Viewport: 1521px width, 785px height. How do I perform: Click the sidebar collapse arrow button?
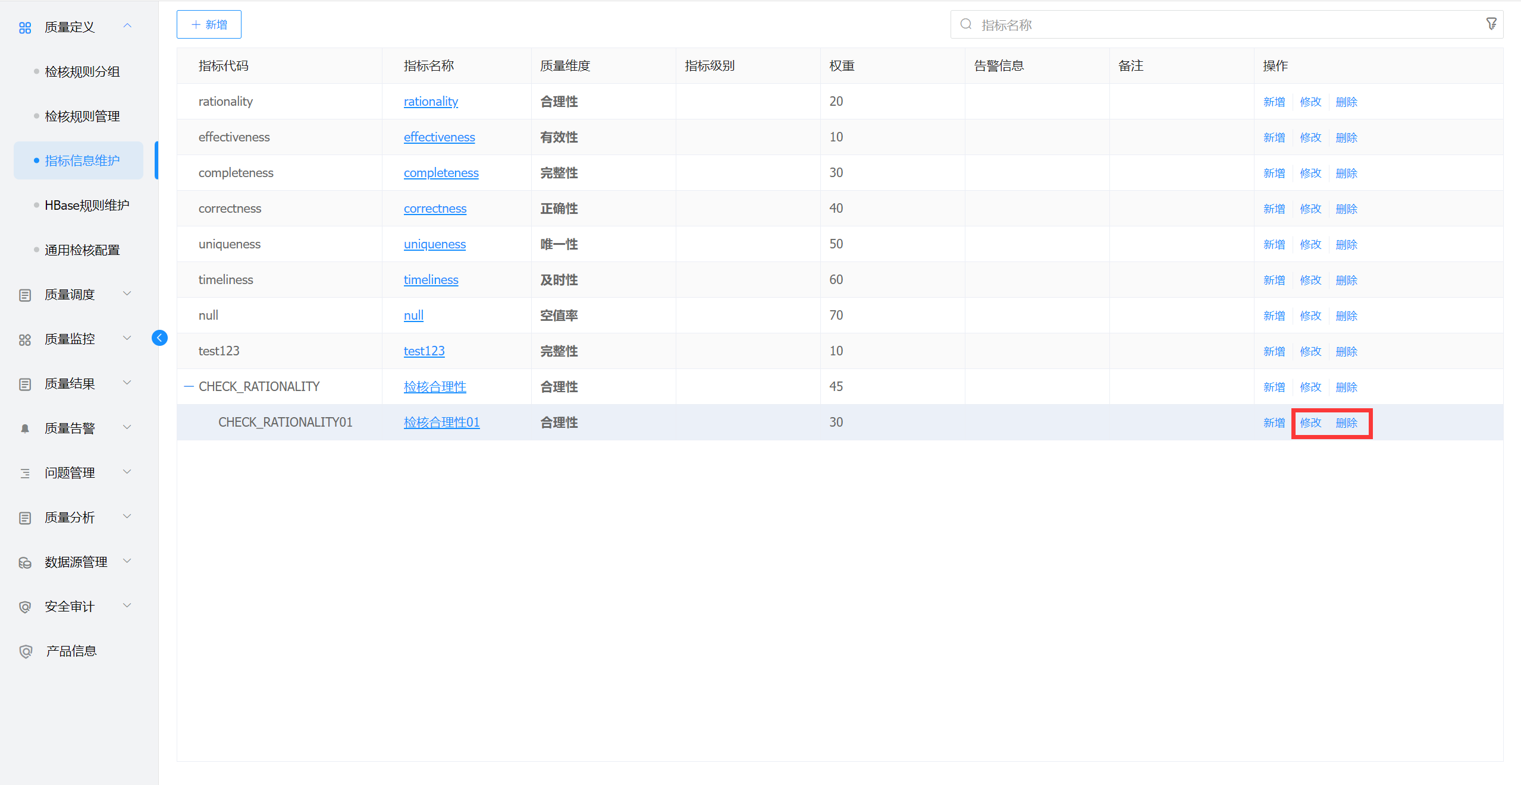coord(159,338)
